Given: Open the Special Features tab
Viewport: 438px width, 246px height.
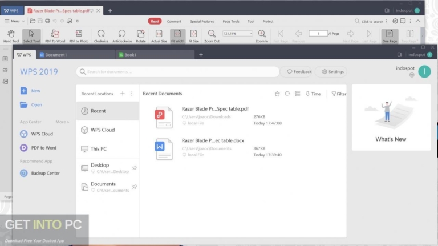Looking at the screenshot, I should pos(202,21).
